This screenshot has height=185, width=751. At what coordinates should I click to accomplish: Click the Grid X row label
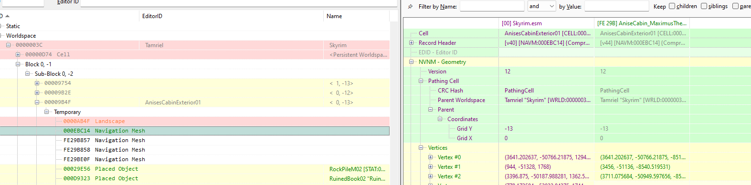(x=465, y=138)
